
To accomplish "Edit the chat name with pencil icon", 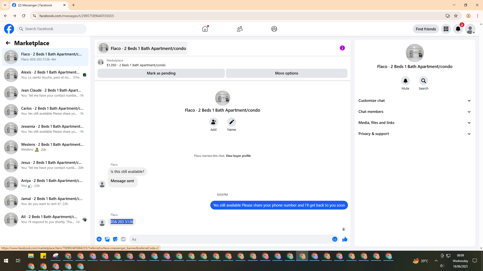I will [x=232, y=122].
